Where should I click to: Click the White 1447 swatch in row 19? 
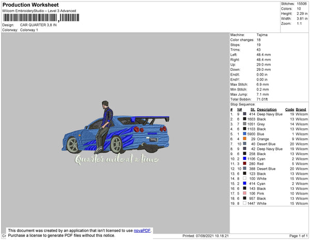point(244,203)
